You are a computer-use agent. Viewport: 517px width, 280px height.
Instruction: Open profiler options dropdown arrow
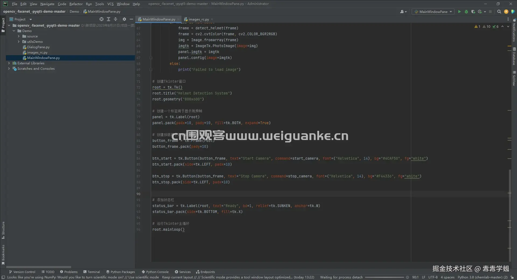point(485,12)
